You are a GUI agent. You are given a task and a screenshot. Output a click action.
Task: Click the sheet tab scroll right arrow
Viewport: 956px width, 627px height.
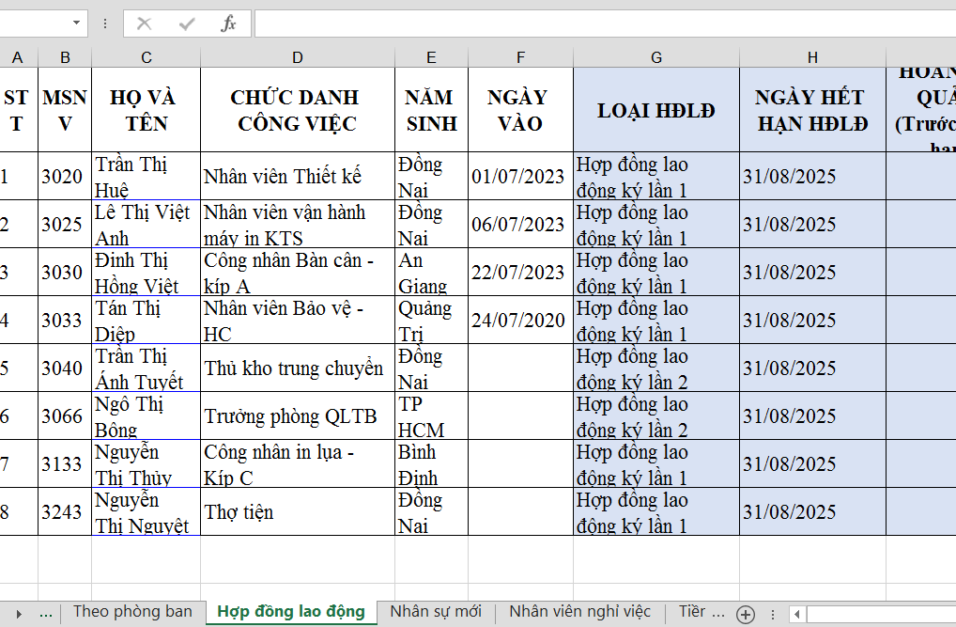click(x=19, y=614)
